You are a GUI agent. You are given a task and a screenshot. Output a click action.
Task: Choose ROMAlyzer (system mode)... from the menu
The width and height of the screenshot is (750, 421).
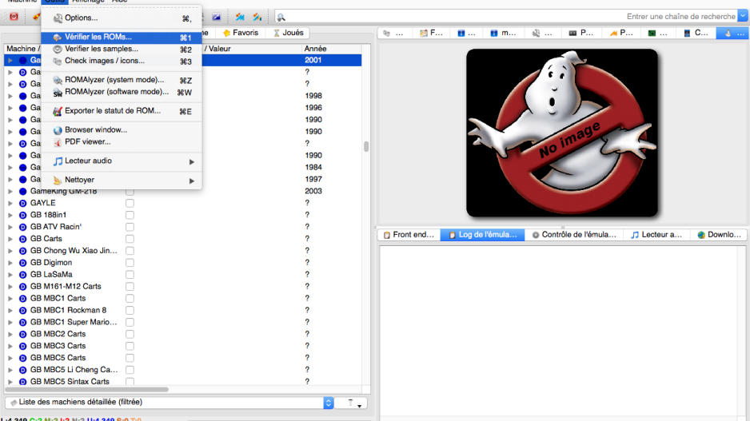pos(122,80)
